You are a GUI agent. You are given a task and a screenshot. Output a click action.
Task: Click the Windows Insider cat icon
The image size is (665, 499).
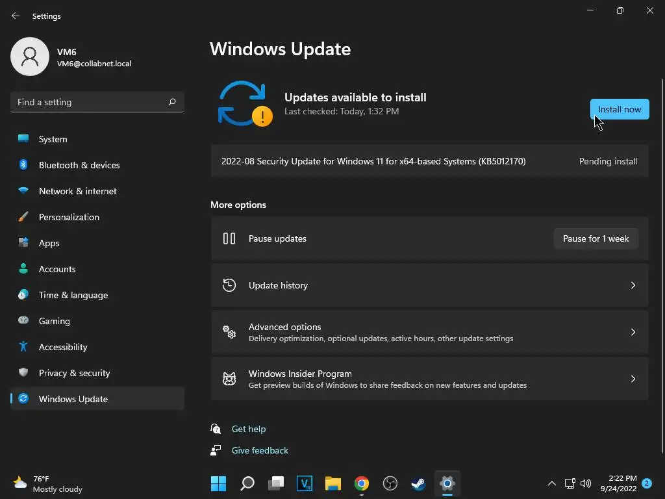click(x=229, y=379)
